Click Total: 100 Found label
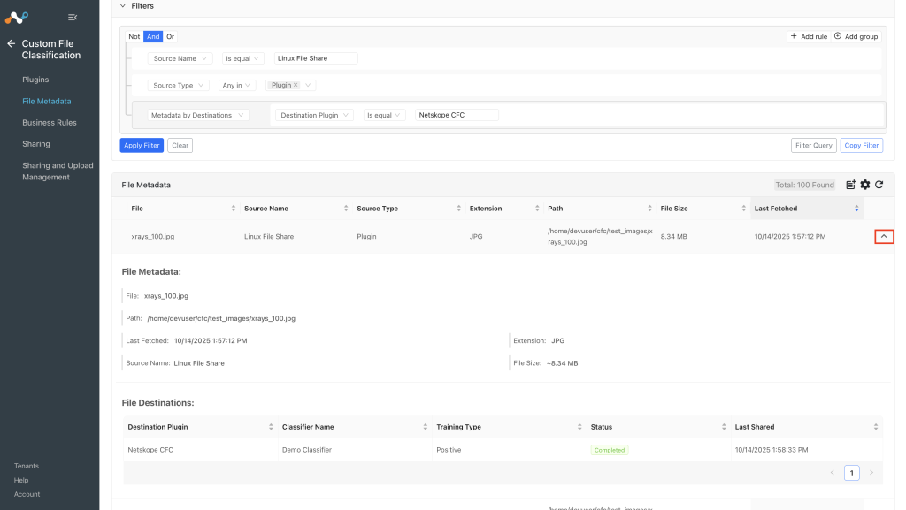This screenshot has width=906, height=510. (x=804, y=186)
